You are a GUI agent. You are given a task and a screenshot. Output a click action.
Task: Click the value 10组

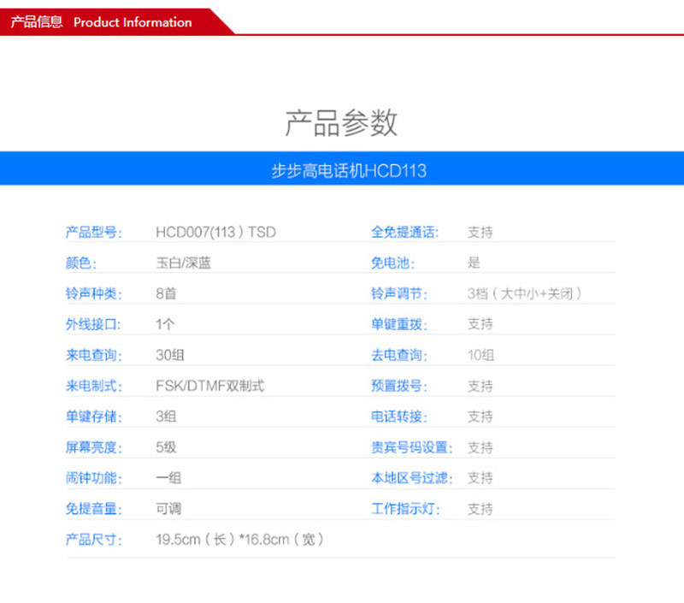click(x=481, y=355)
